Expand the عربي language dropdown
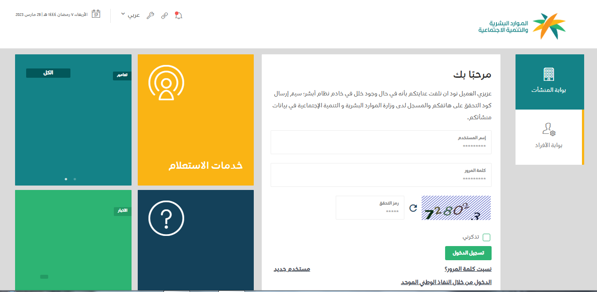 (130, 15)
